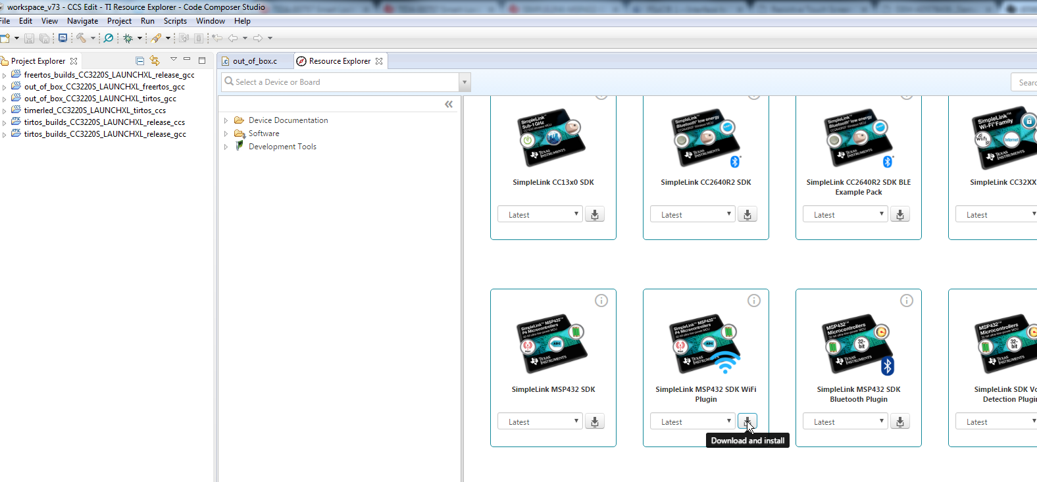
Task: Switch to the out_of_box.c editor tab
Action: [255, 61]
